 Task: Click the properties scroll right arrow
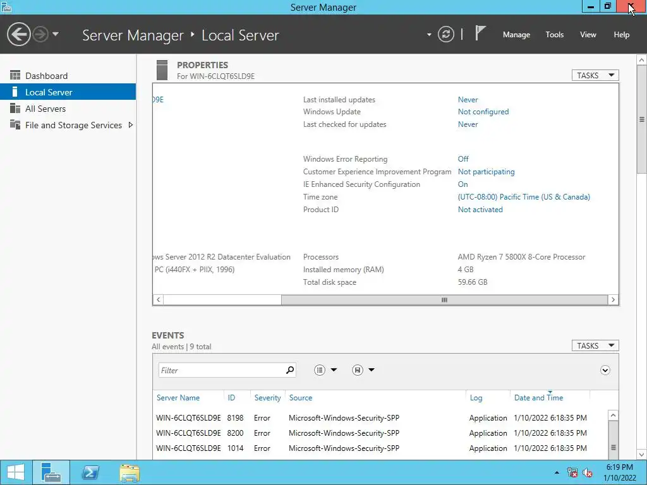click(613, 300)
